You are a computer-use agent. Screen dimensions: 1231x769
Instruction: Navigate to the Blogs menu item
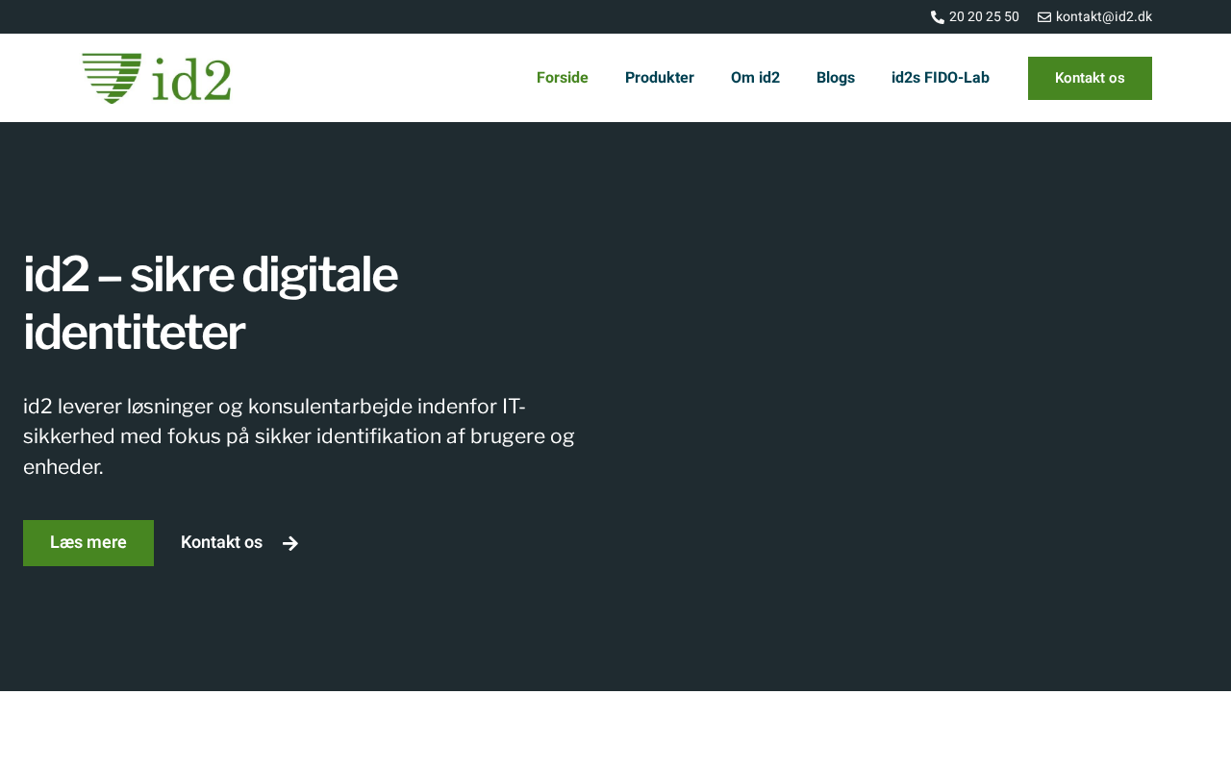836,78
